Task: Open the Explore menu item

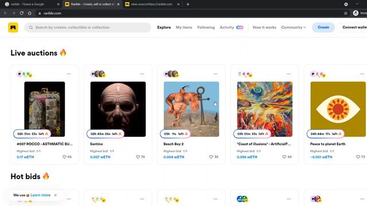Action: (164, 27)
